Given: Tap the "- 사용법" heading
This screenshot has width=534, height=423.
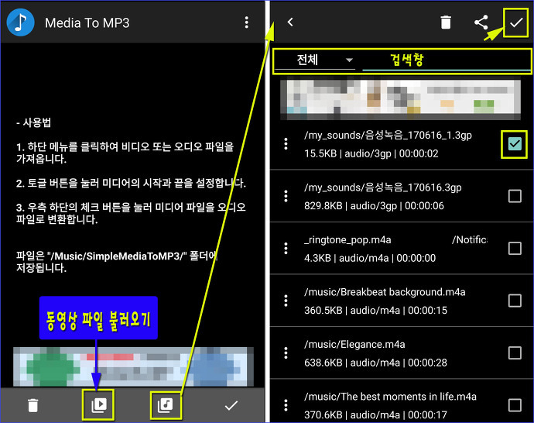Looking at the screenshot, I should point(34,122).
